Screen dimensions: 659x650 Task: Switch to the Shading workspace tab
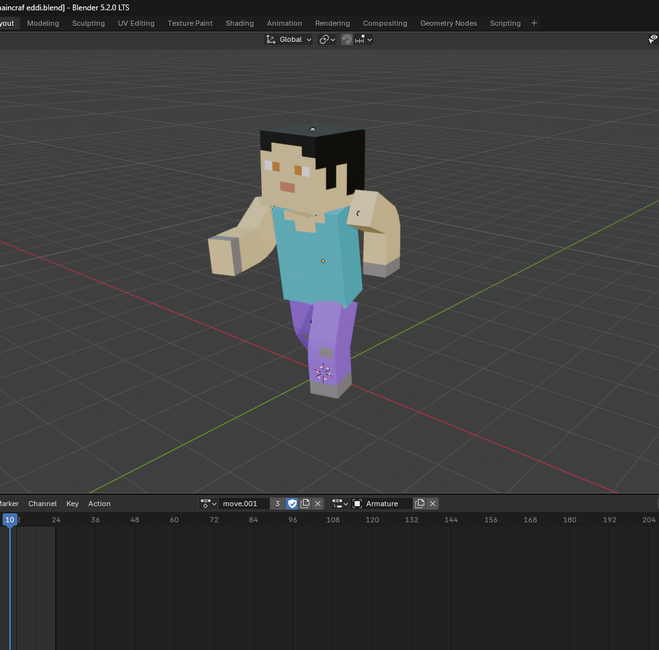click(240, 23)
